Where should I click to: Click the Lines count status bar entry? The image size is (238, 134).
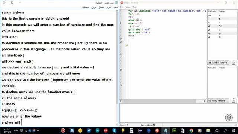click(124, 125)
